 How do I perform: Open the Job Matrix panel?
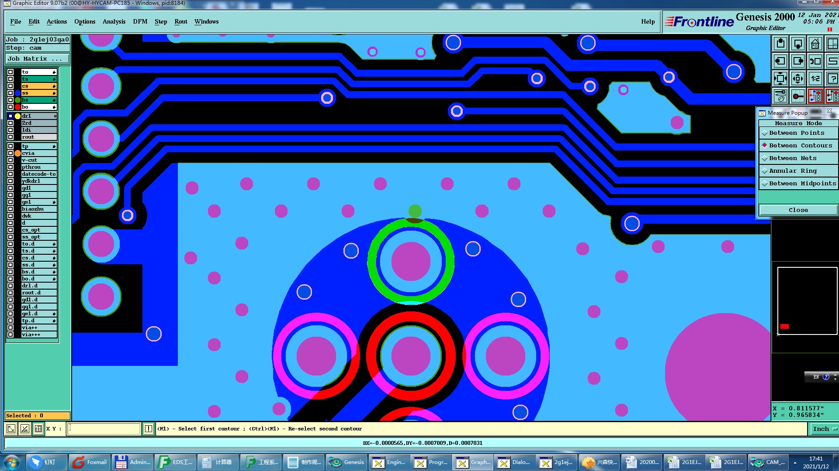coord(37,58)
